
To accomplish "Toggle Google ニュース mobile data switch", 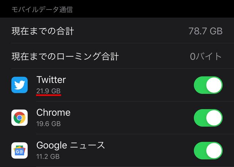I will (208, 151).
